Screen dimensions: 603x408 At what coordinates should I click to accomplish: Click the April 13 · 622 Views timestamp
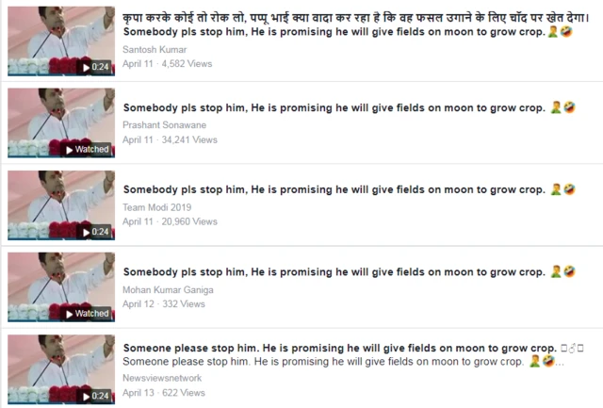[164, 393]
